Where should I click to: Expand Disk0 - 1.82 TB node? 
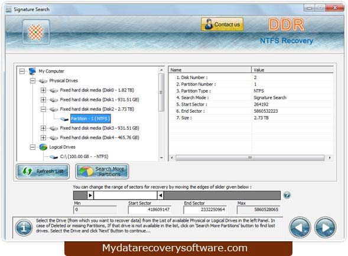(43, 90)
